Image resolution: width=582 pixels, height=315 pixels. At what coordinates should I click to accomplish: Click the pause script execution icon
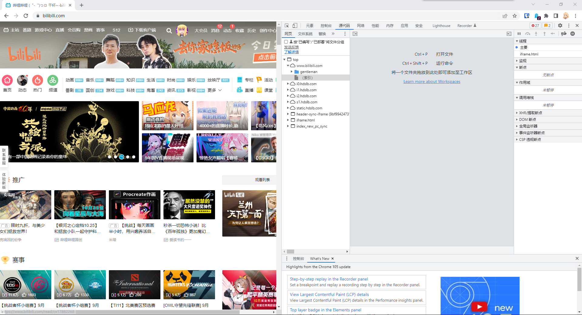point(519,34)
